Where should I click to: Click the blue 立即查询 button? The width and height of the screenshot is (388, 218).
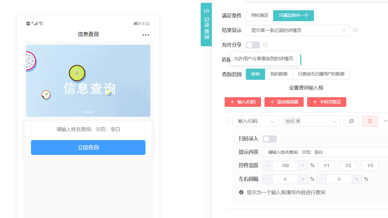coord(88,148)
